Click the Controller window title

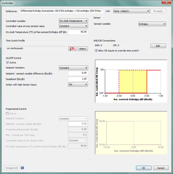pos(7,3)
